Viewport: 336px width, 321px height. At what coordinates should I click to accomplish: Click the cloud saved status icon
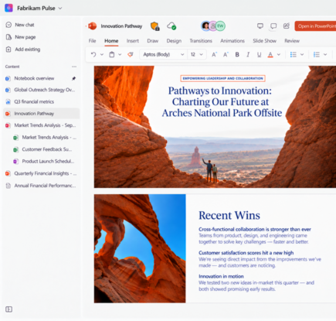171,26
